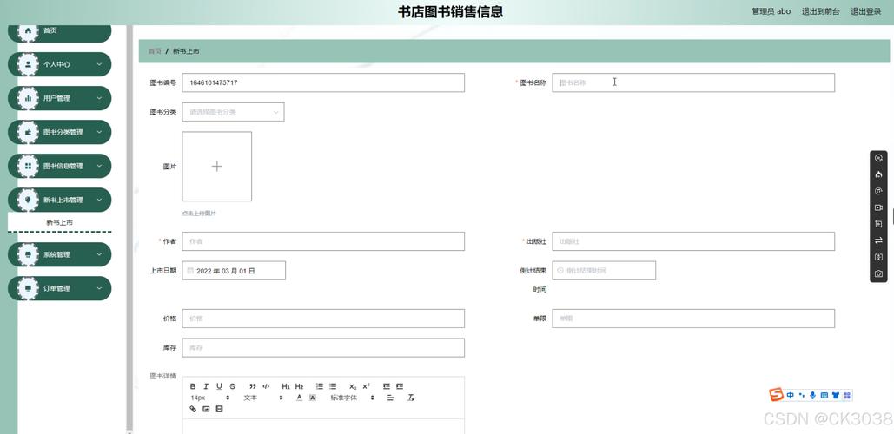The image size is (894, 434).
Task: Click the crop icon on right toolbar
Action: [x=878, y=225]
